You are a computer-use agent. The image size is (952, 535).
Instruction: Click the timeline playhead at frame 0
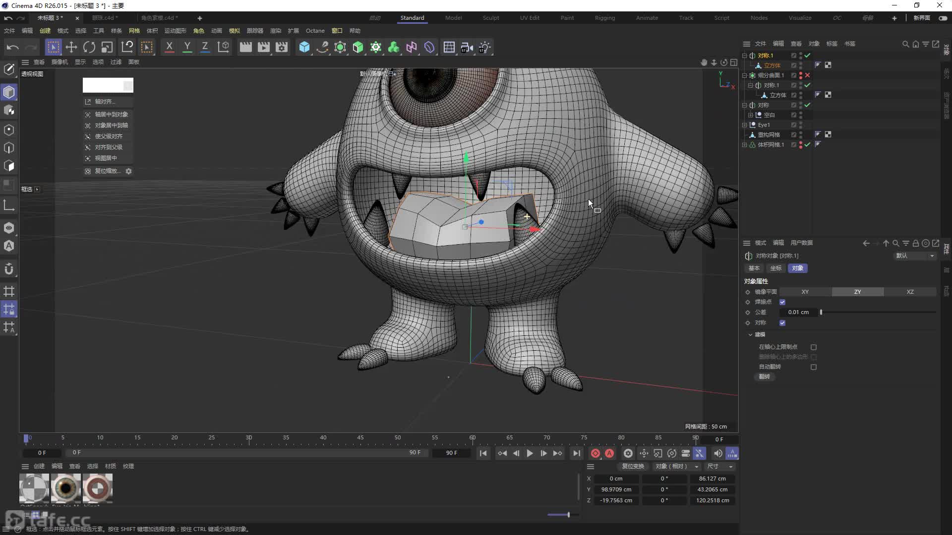coord(26,438)
